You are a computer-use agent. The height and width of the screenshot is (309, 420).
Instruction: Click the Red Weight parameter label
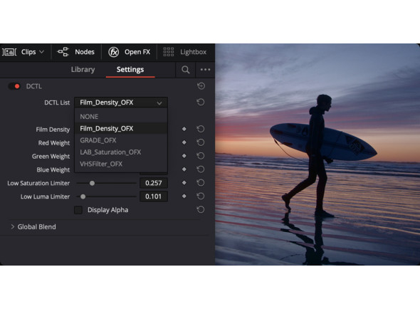click(54, 143)
